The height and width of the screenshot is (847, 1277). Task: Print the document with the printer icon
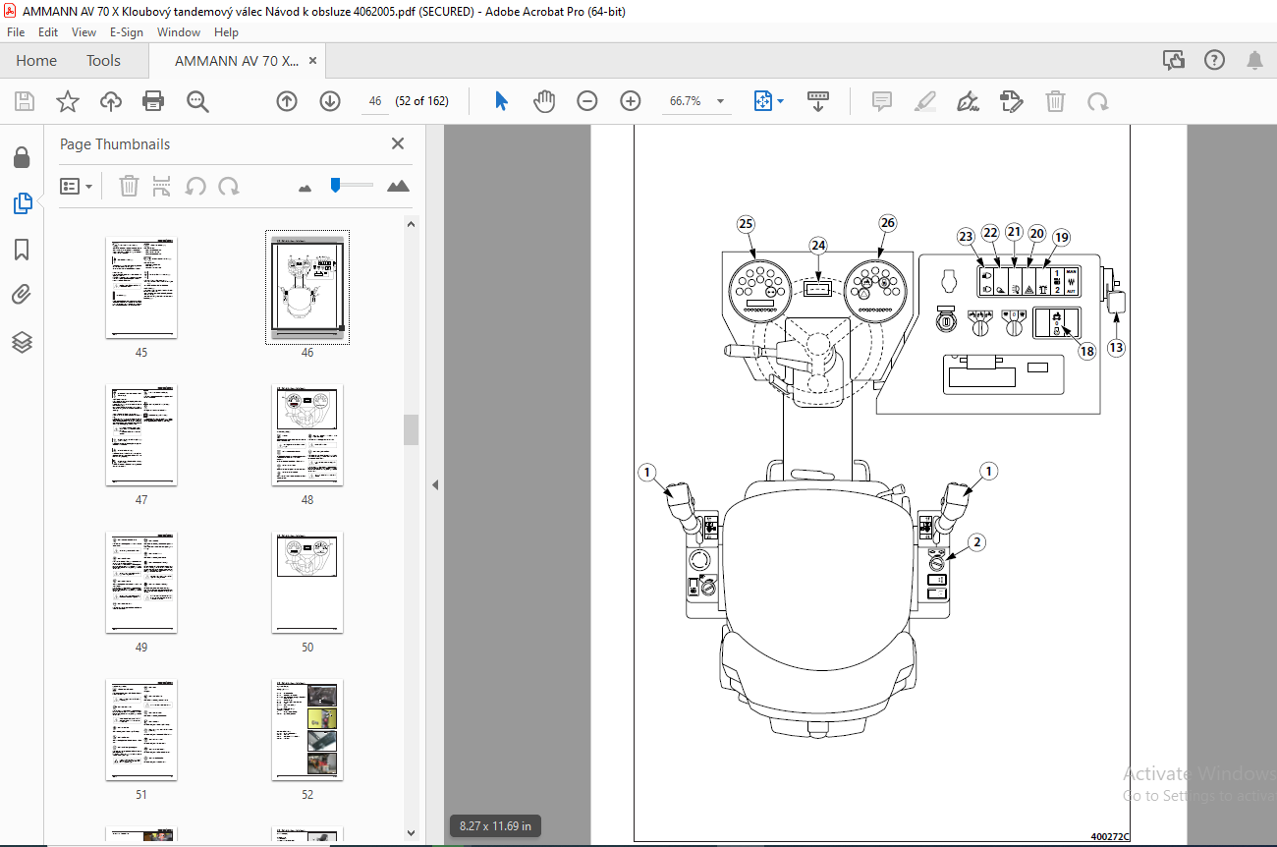pos(153,101)
